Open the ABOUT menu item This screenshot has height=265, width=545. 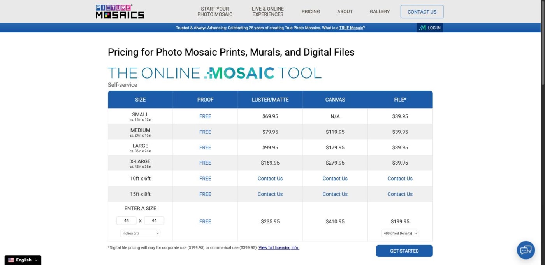pyautogui.click(x=345, y=12)
